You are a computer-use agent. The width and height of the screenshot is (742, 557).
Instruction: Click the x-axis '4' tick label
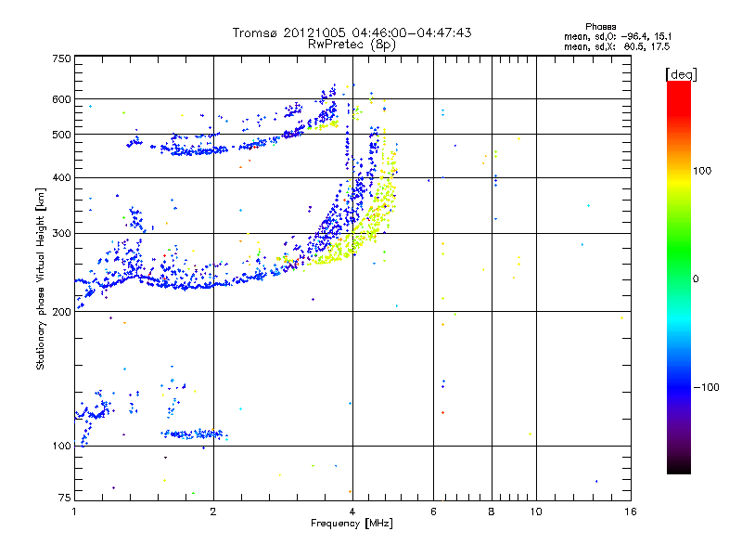click(352, 512)
